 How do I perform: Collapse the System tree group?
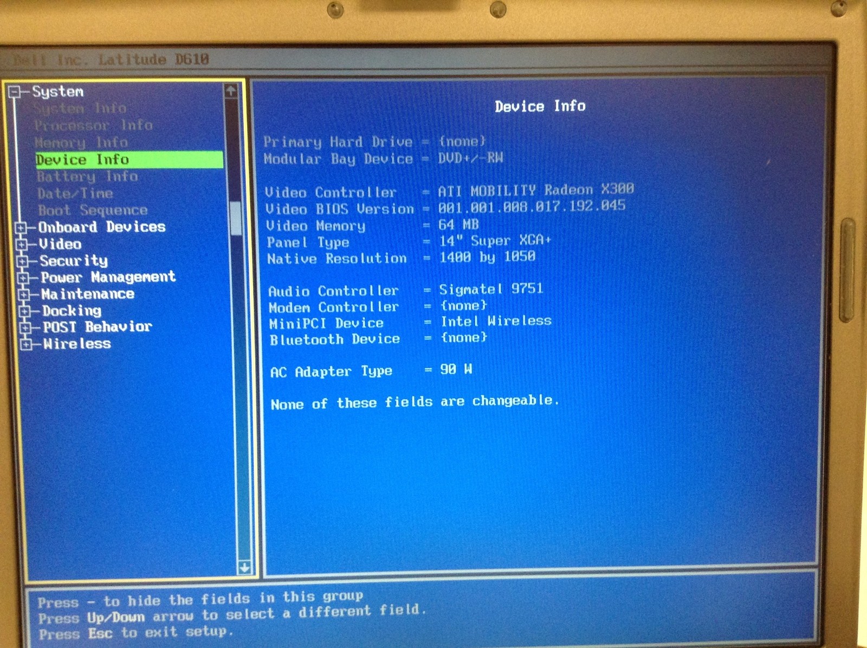pyautogui.click(x=15, y=92)
